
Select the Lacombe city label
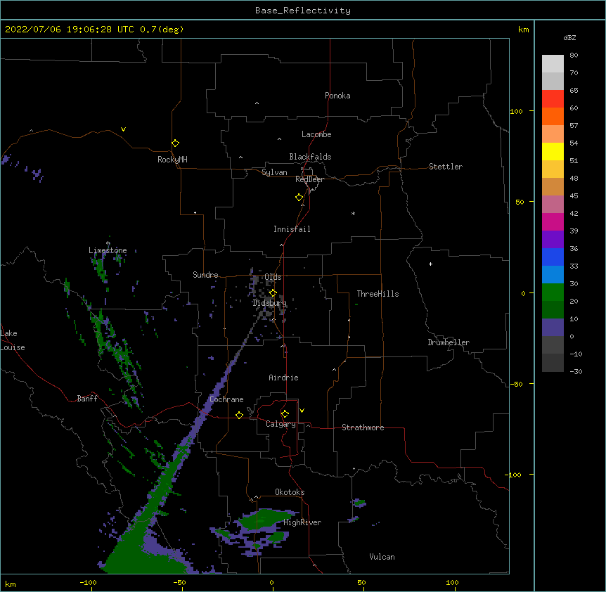coord(316,134)
